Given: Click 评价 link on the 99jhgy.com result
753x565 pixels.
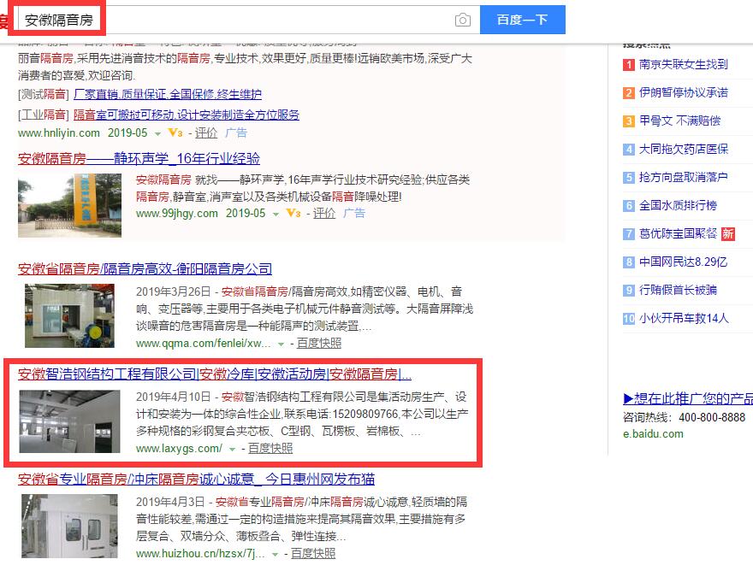Looking at the screenshot, I should click(x=324, y=214).
